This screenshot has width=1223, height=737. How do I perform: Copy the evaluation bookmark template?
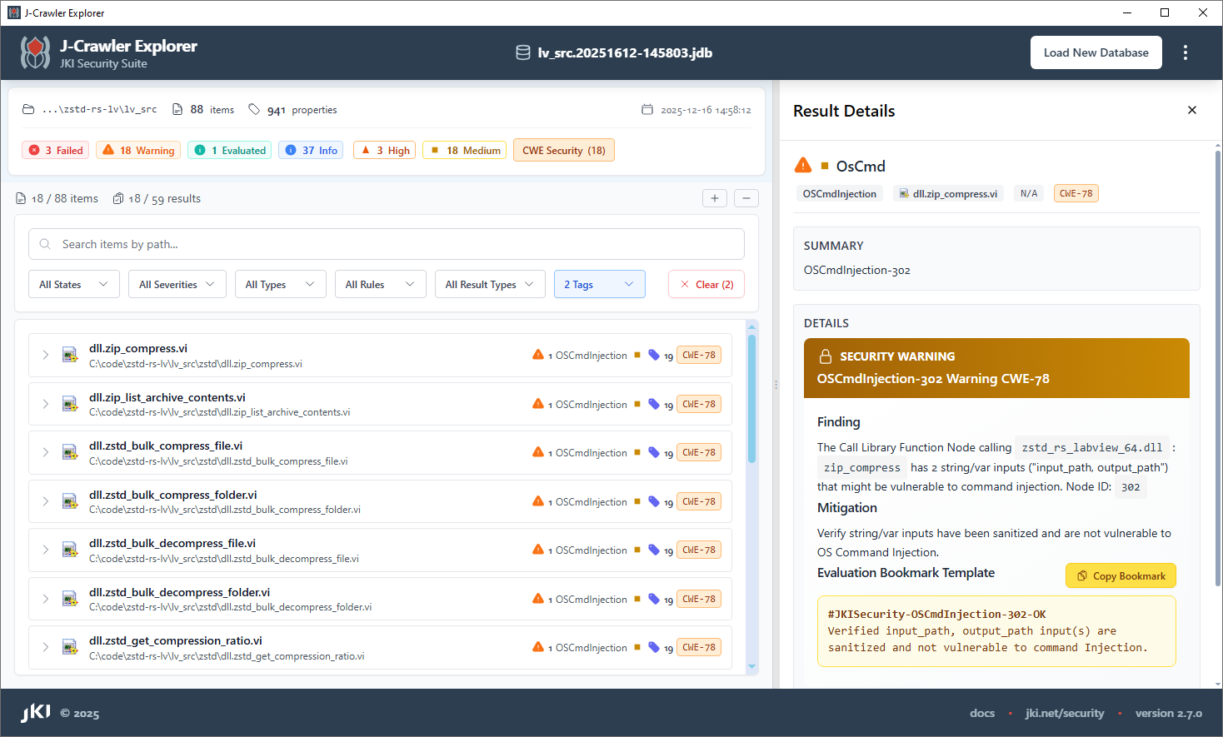(x=1121, y=575)
